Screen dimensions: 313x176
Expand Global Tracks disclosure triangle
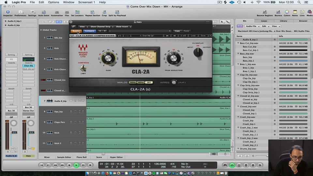41,30
